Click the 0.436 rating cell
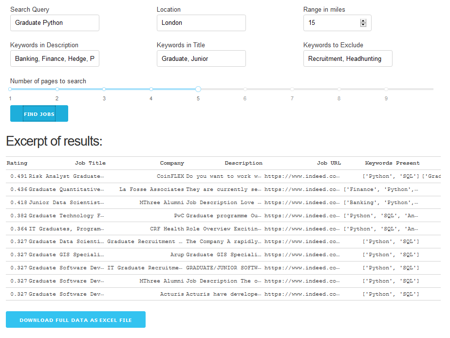450x338 pixels. click(x=19, y=189)
